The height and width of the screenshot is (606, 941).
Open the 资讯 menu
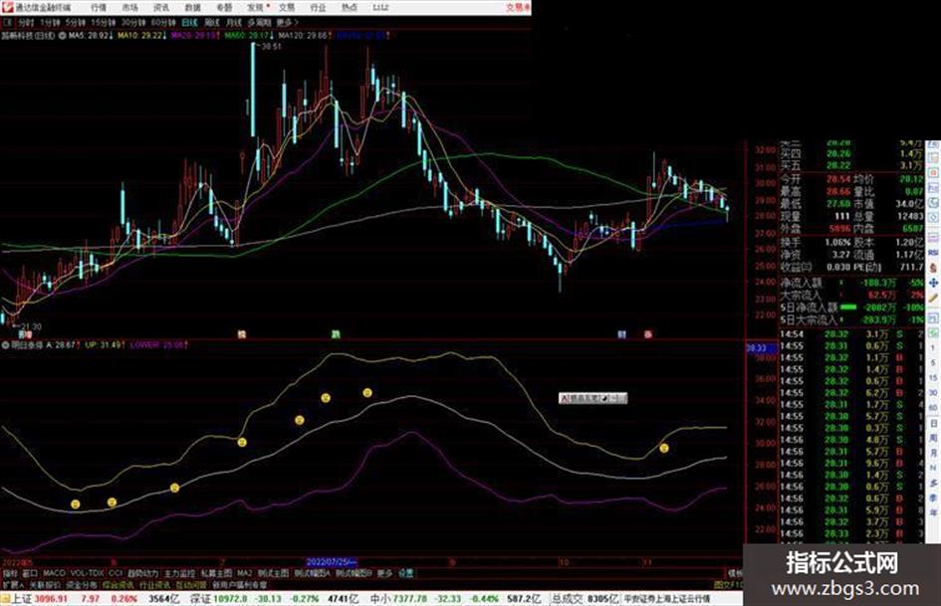(161, 7)
